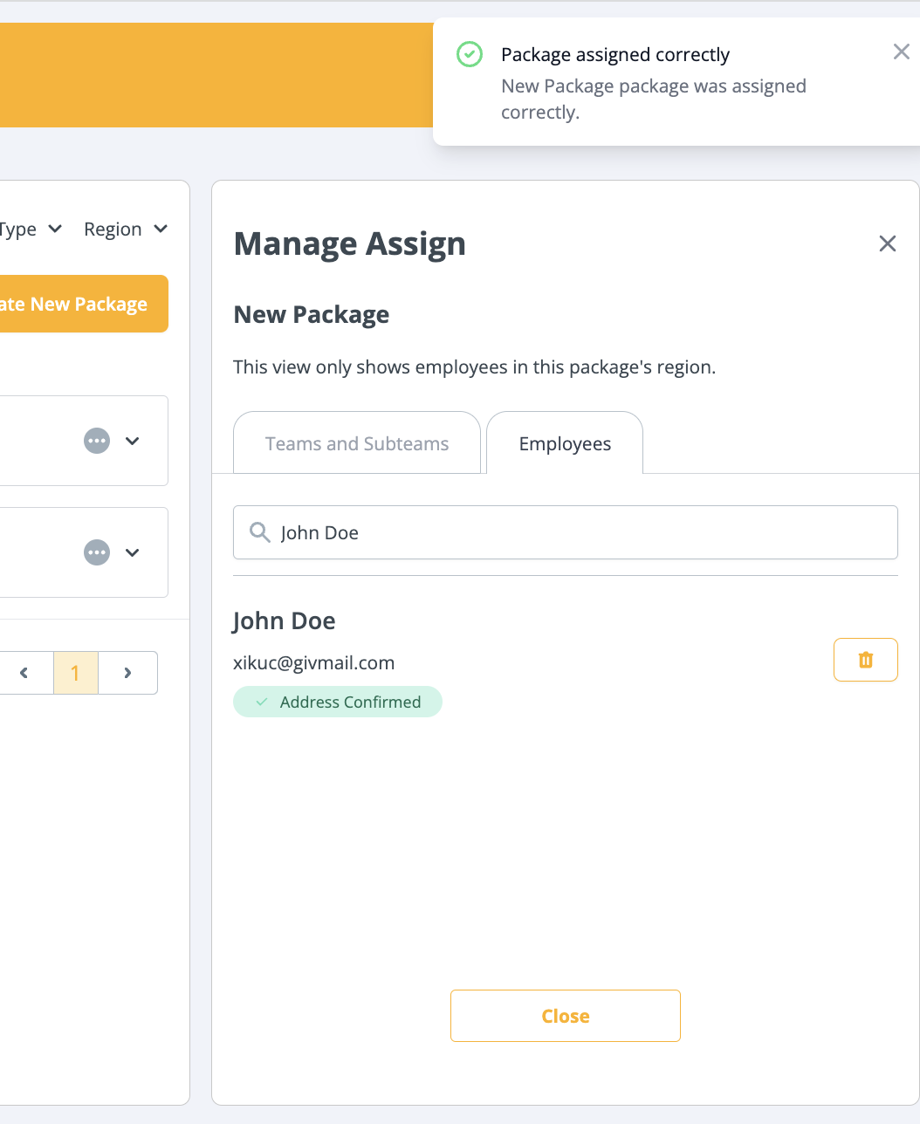Switch to the Employees tab

[565, 442]
